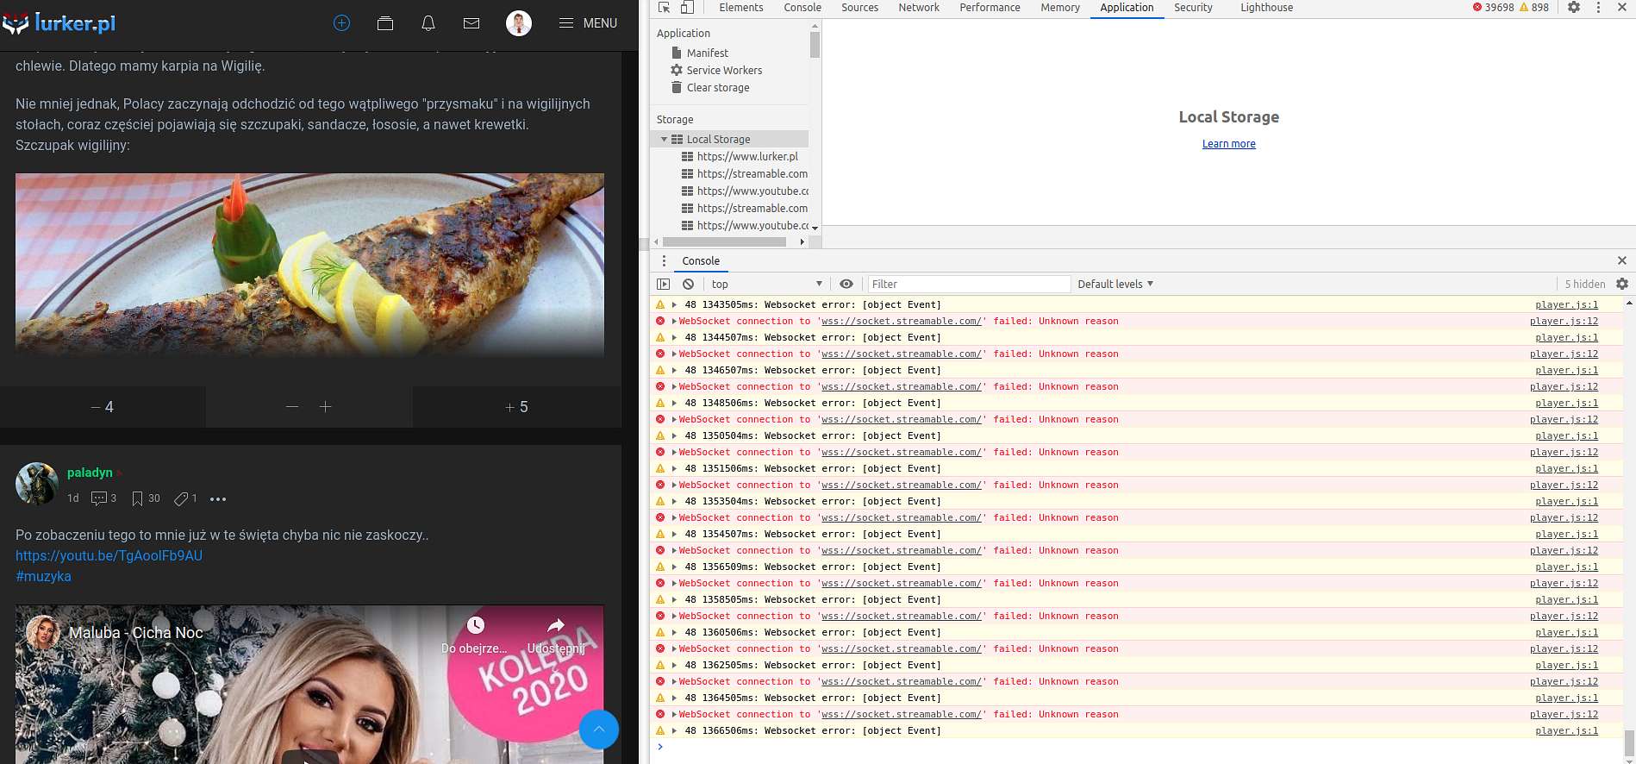Bookmark post icon showing 30
The height and width of the screenshot is (764, 1636).
pyautogui.click(x=146, y=498)
